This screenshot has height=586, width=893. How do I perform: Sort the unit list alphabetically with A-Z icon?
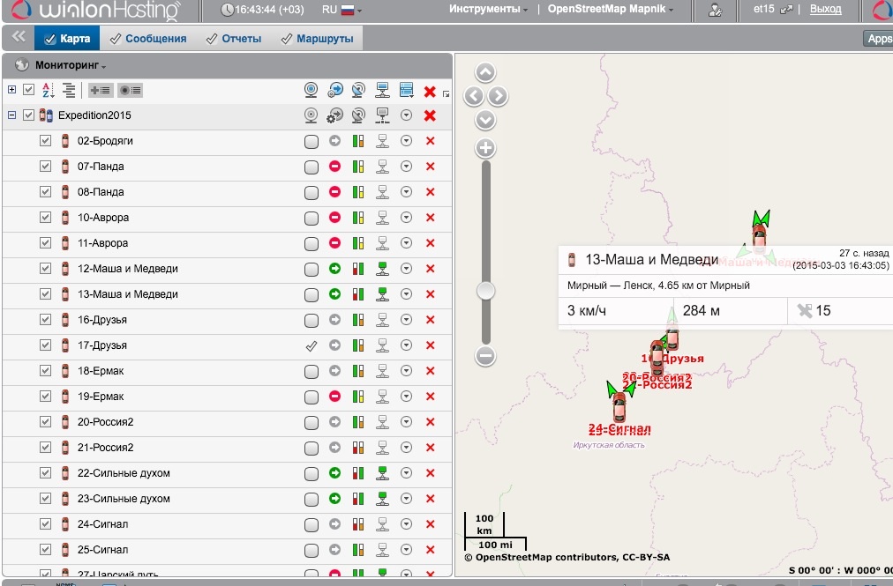(48, 90)
